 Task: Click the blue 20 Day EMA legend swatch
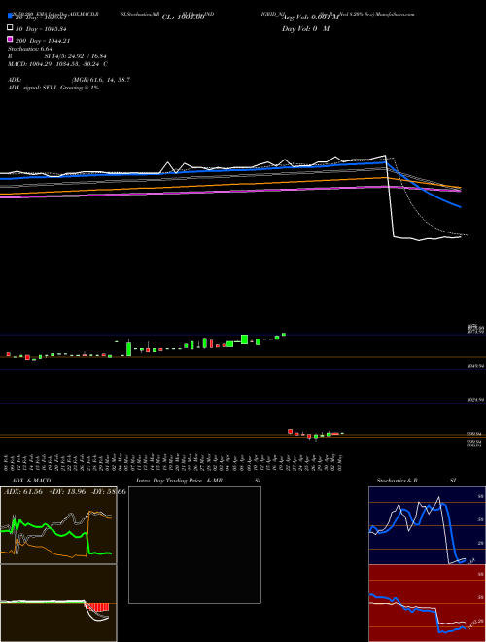pos(10,16)
